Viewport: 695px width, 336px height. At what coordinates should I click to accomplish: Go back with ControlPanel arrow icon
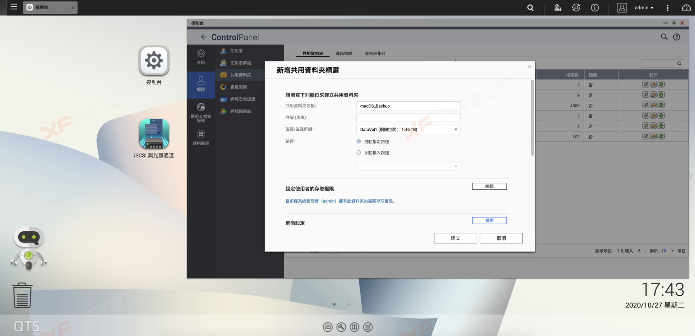pos(203,37)
